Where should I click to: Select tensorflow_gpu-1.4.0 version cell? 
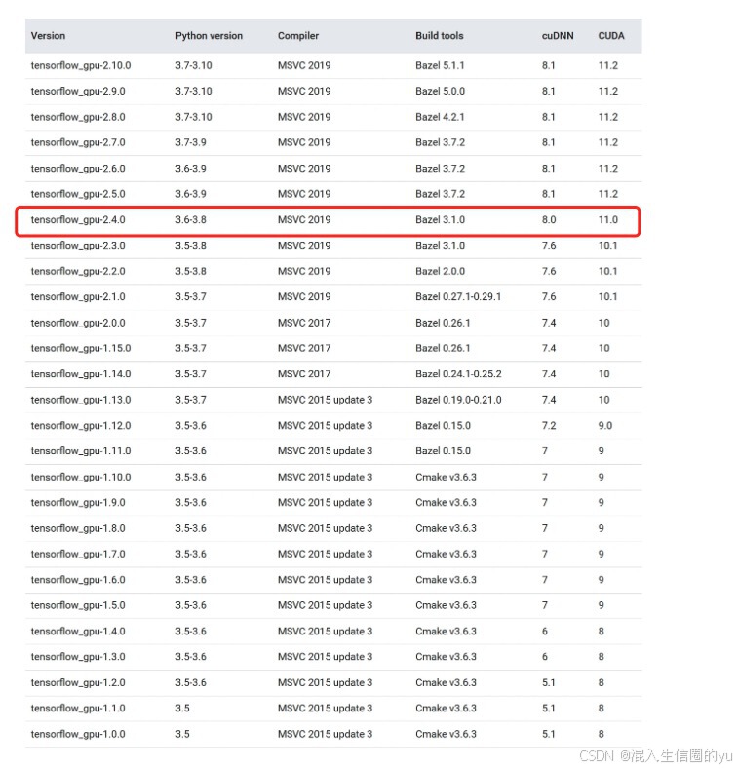78,632
